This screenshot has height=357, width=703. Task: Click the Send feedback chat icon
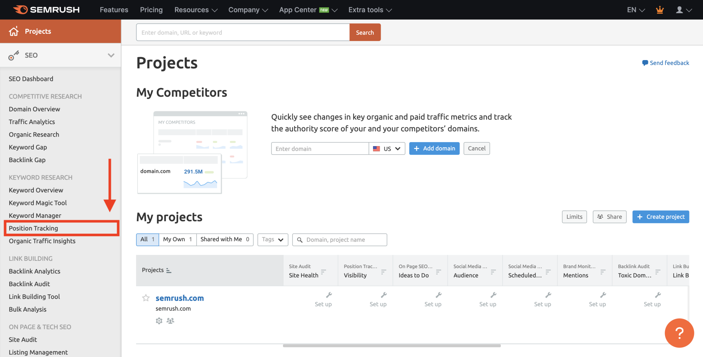pos(645,63)
